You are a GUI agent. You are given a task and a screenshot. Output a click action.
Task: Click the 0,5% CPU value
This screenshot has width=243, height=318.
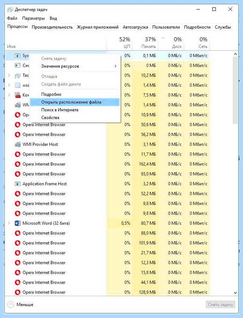coord(126,223)
